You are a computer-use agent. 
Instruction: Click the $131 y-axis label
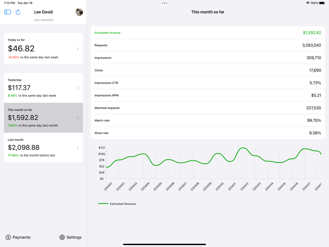coord(102,148)
